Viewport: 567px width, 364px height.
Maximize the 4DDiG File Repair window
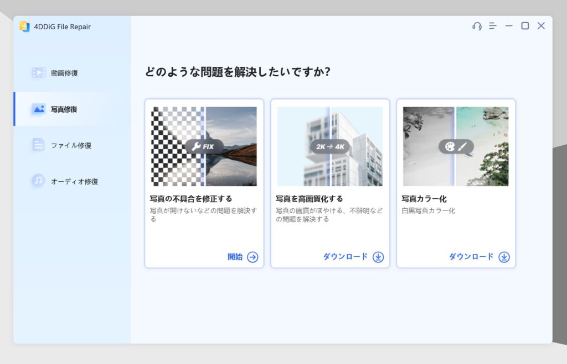tap(525, 25)
